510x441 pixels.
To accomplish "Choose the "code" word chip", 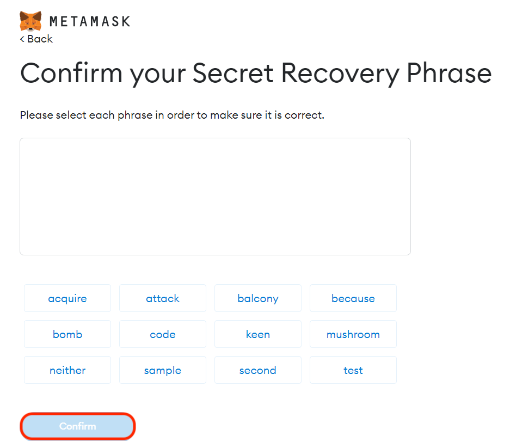I will coord(163,334).
